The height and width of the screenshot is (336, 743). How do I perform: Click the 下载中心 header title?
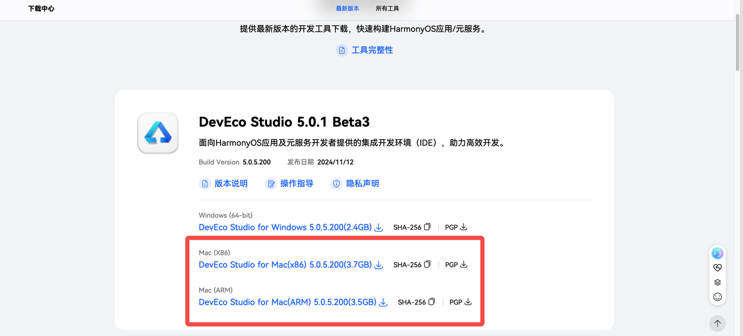click(x=41, y=9)
